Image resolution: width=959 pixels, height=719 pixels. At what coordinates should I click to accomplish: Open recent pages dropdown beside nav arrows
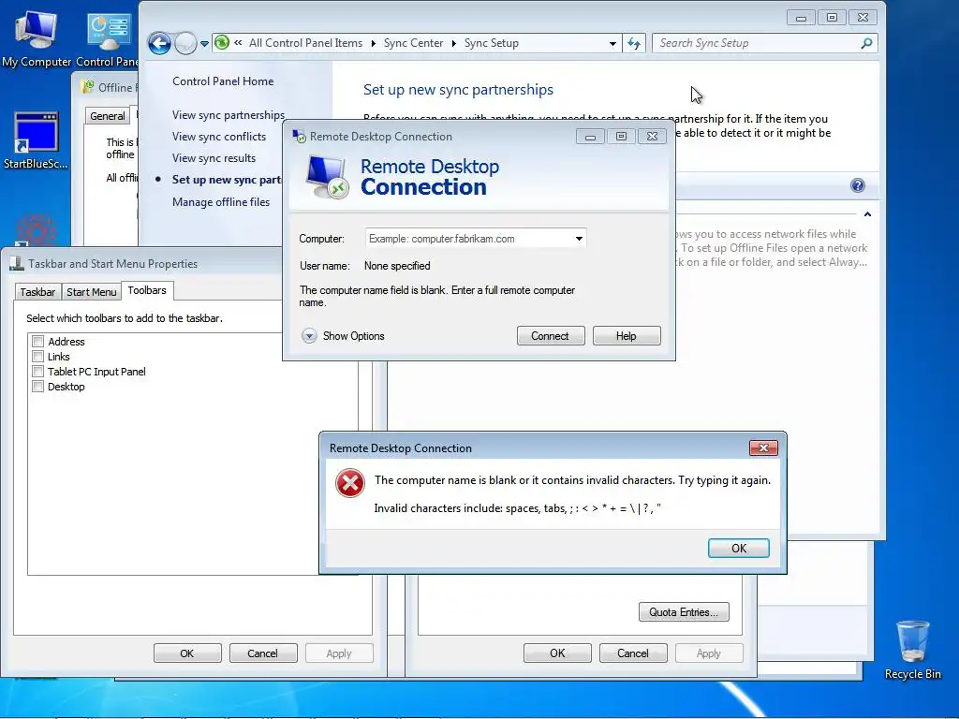pos(204,43)
